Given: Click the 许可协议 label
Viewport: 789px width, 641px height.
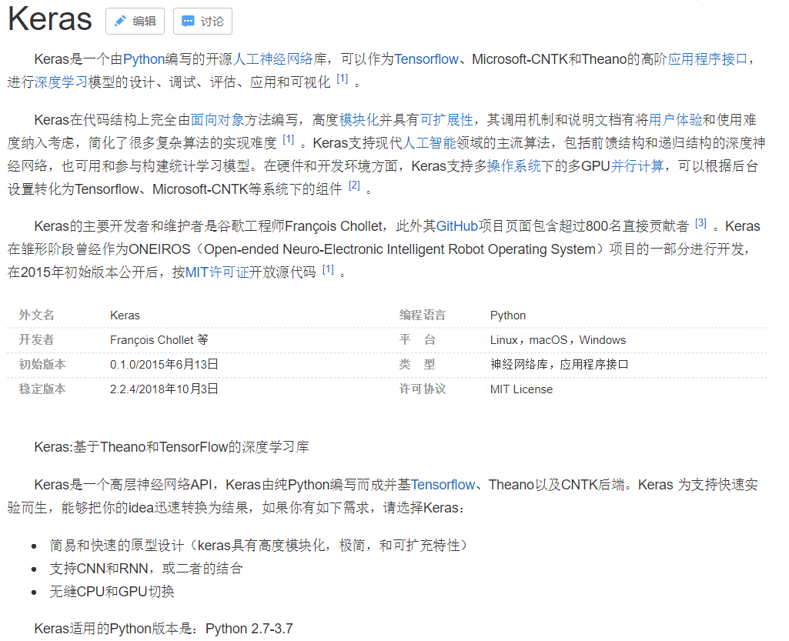Looking at the screenshot, I should (x=423, y=389).
